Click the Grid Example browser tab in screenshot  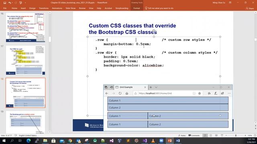pyautogui.click(x=131, y=87)
